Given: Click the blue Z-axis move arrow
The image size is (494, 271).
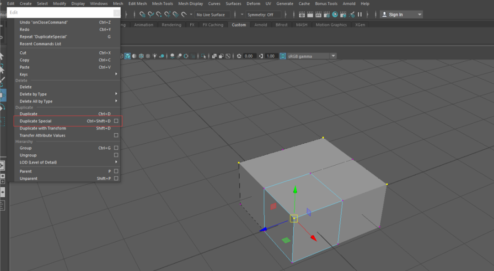Looking at the screenshot, I should click(263, 229).
